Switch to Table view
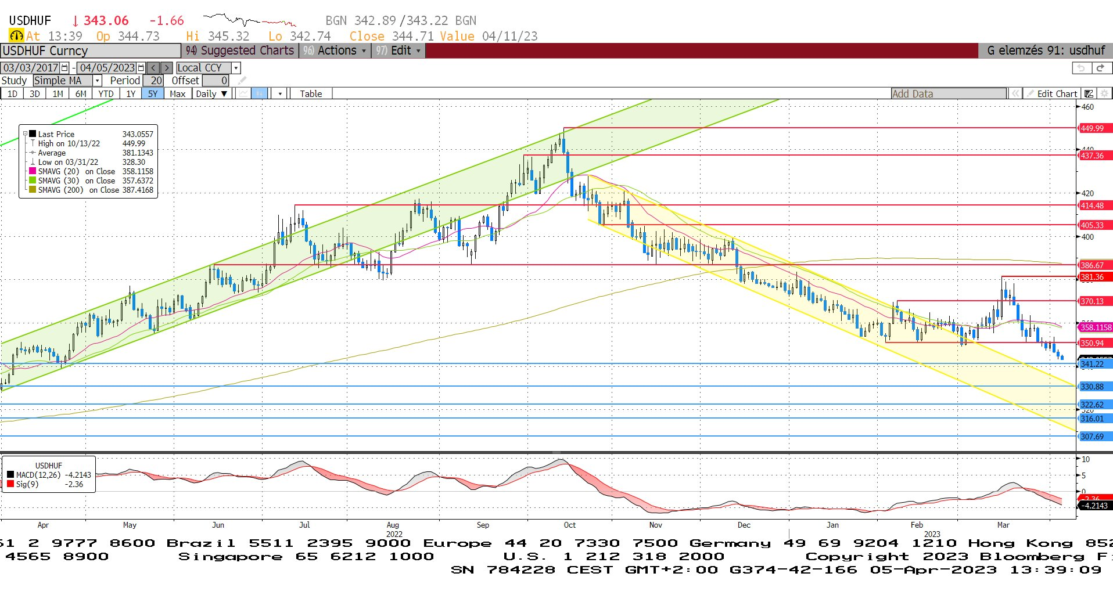1113x602 pixels. [311, 93]
